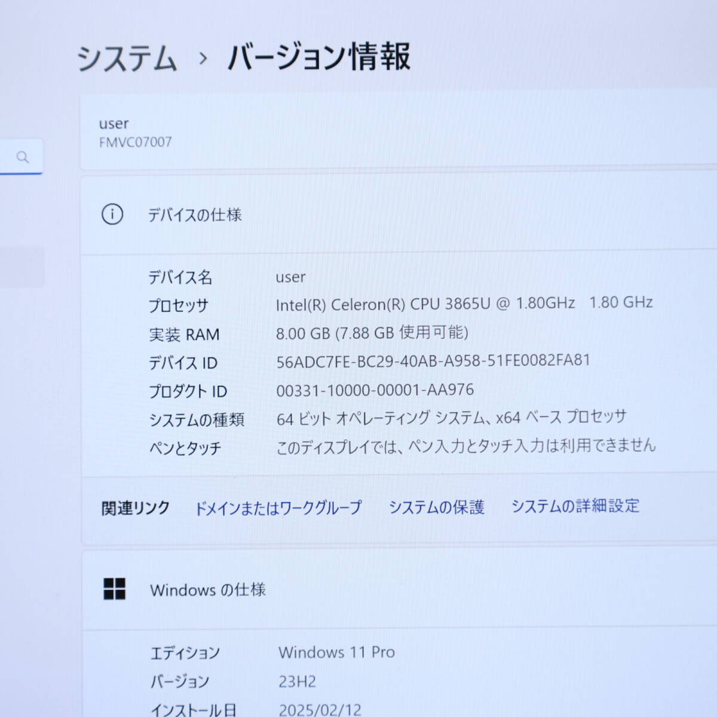Select the pen and touch availability text
The image size is (717, 717).
466,446
